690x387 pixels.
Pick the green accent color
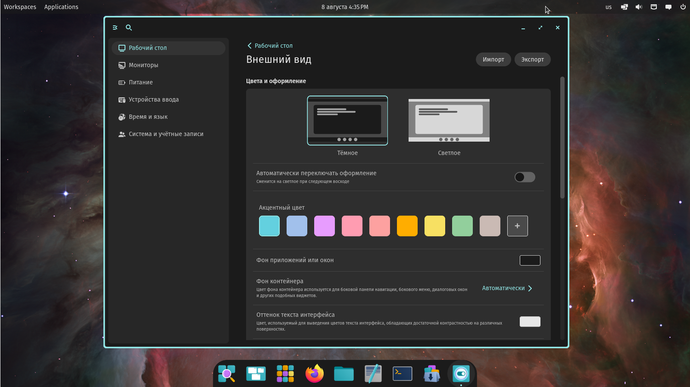(x=462, y=226)
